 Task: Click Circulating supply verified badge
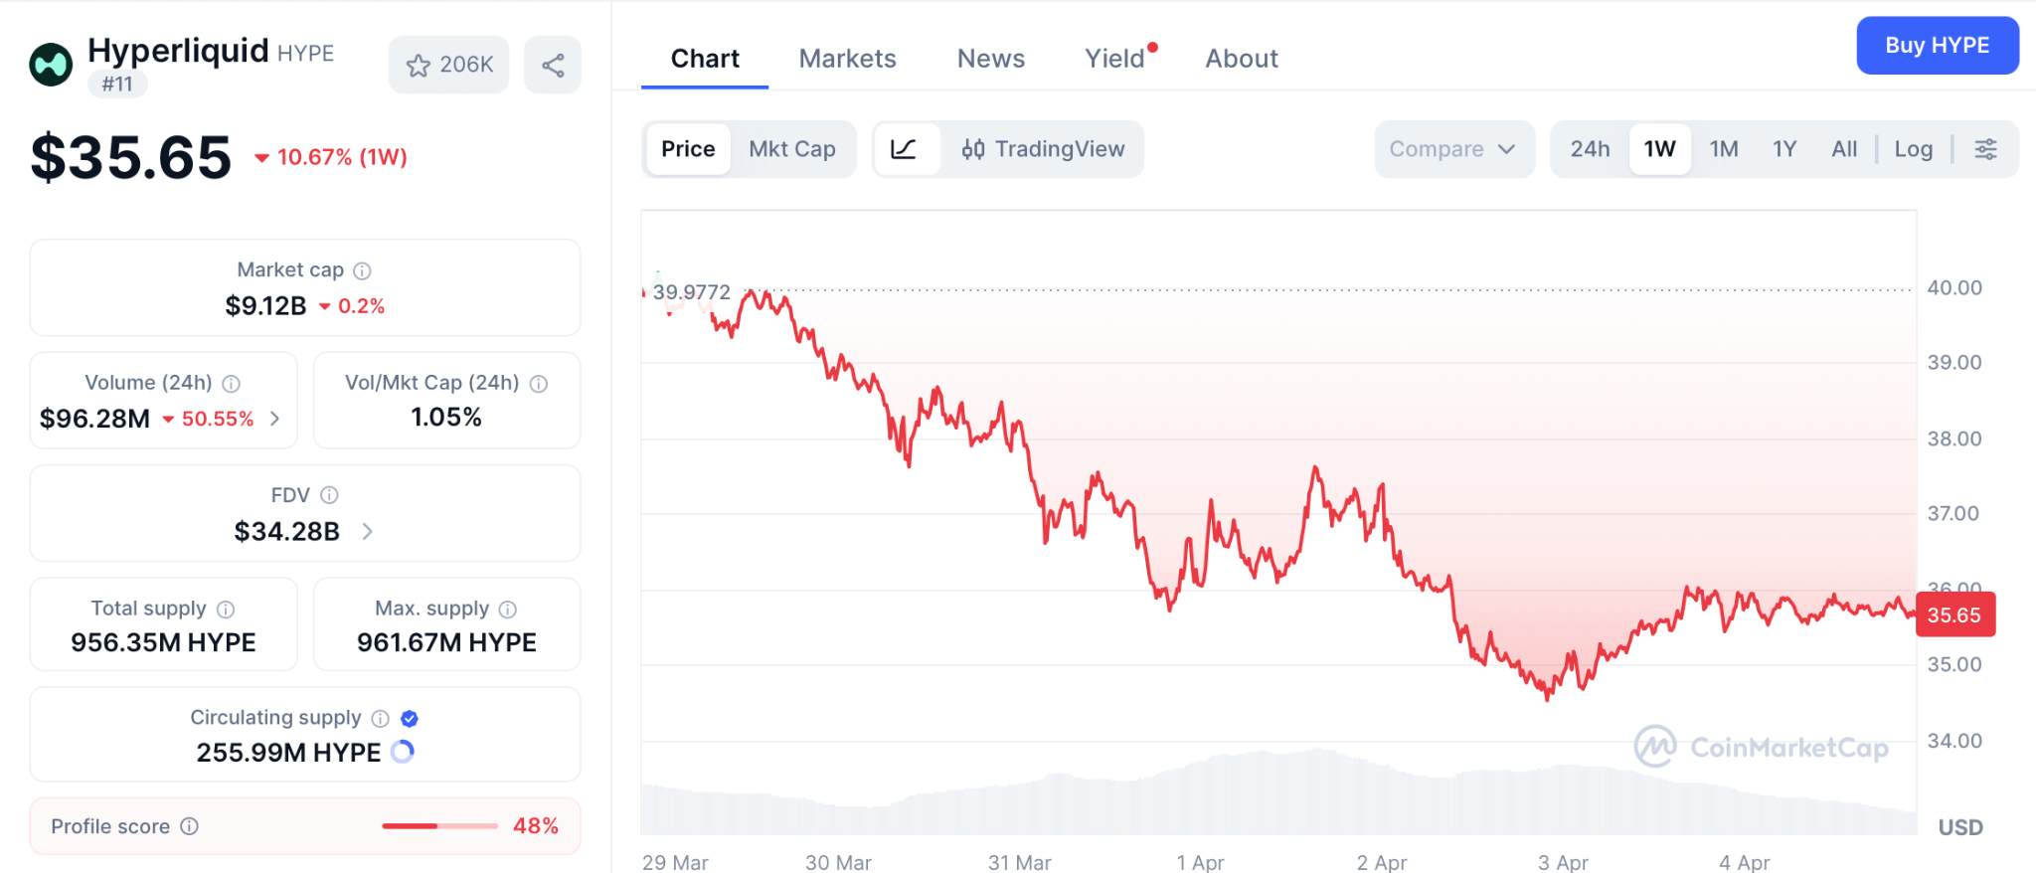tap(410, 718)
